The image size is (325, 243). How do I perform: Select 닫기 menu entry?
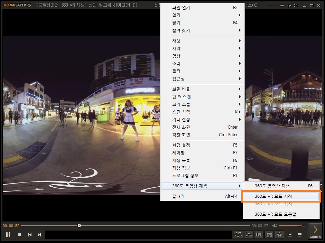click(x=202, y=23)
